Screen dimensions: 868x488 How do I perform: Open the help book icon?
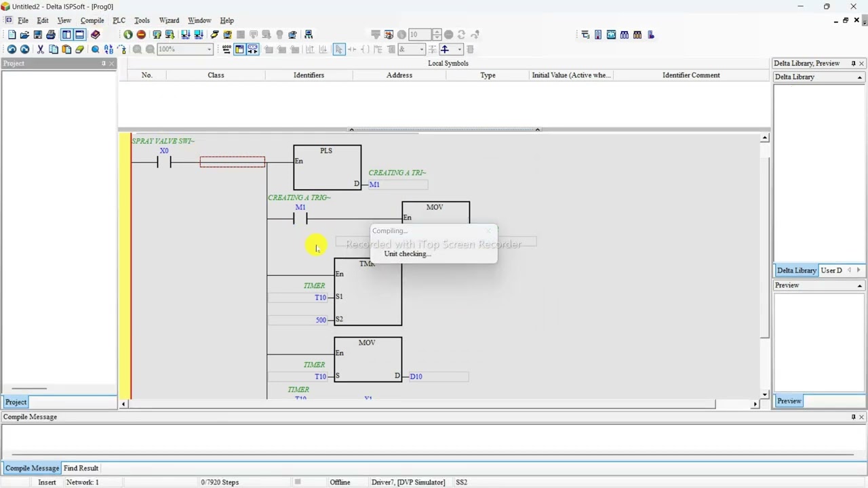tap(95, 35)
